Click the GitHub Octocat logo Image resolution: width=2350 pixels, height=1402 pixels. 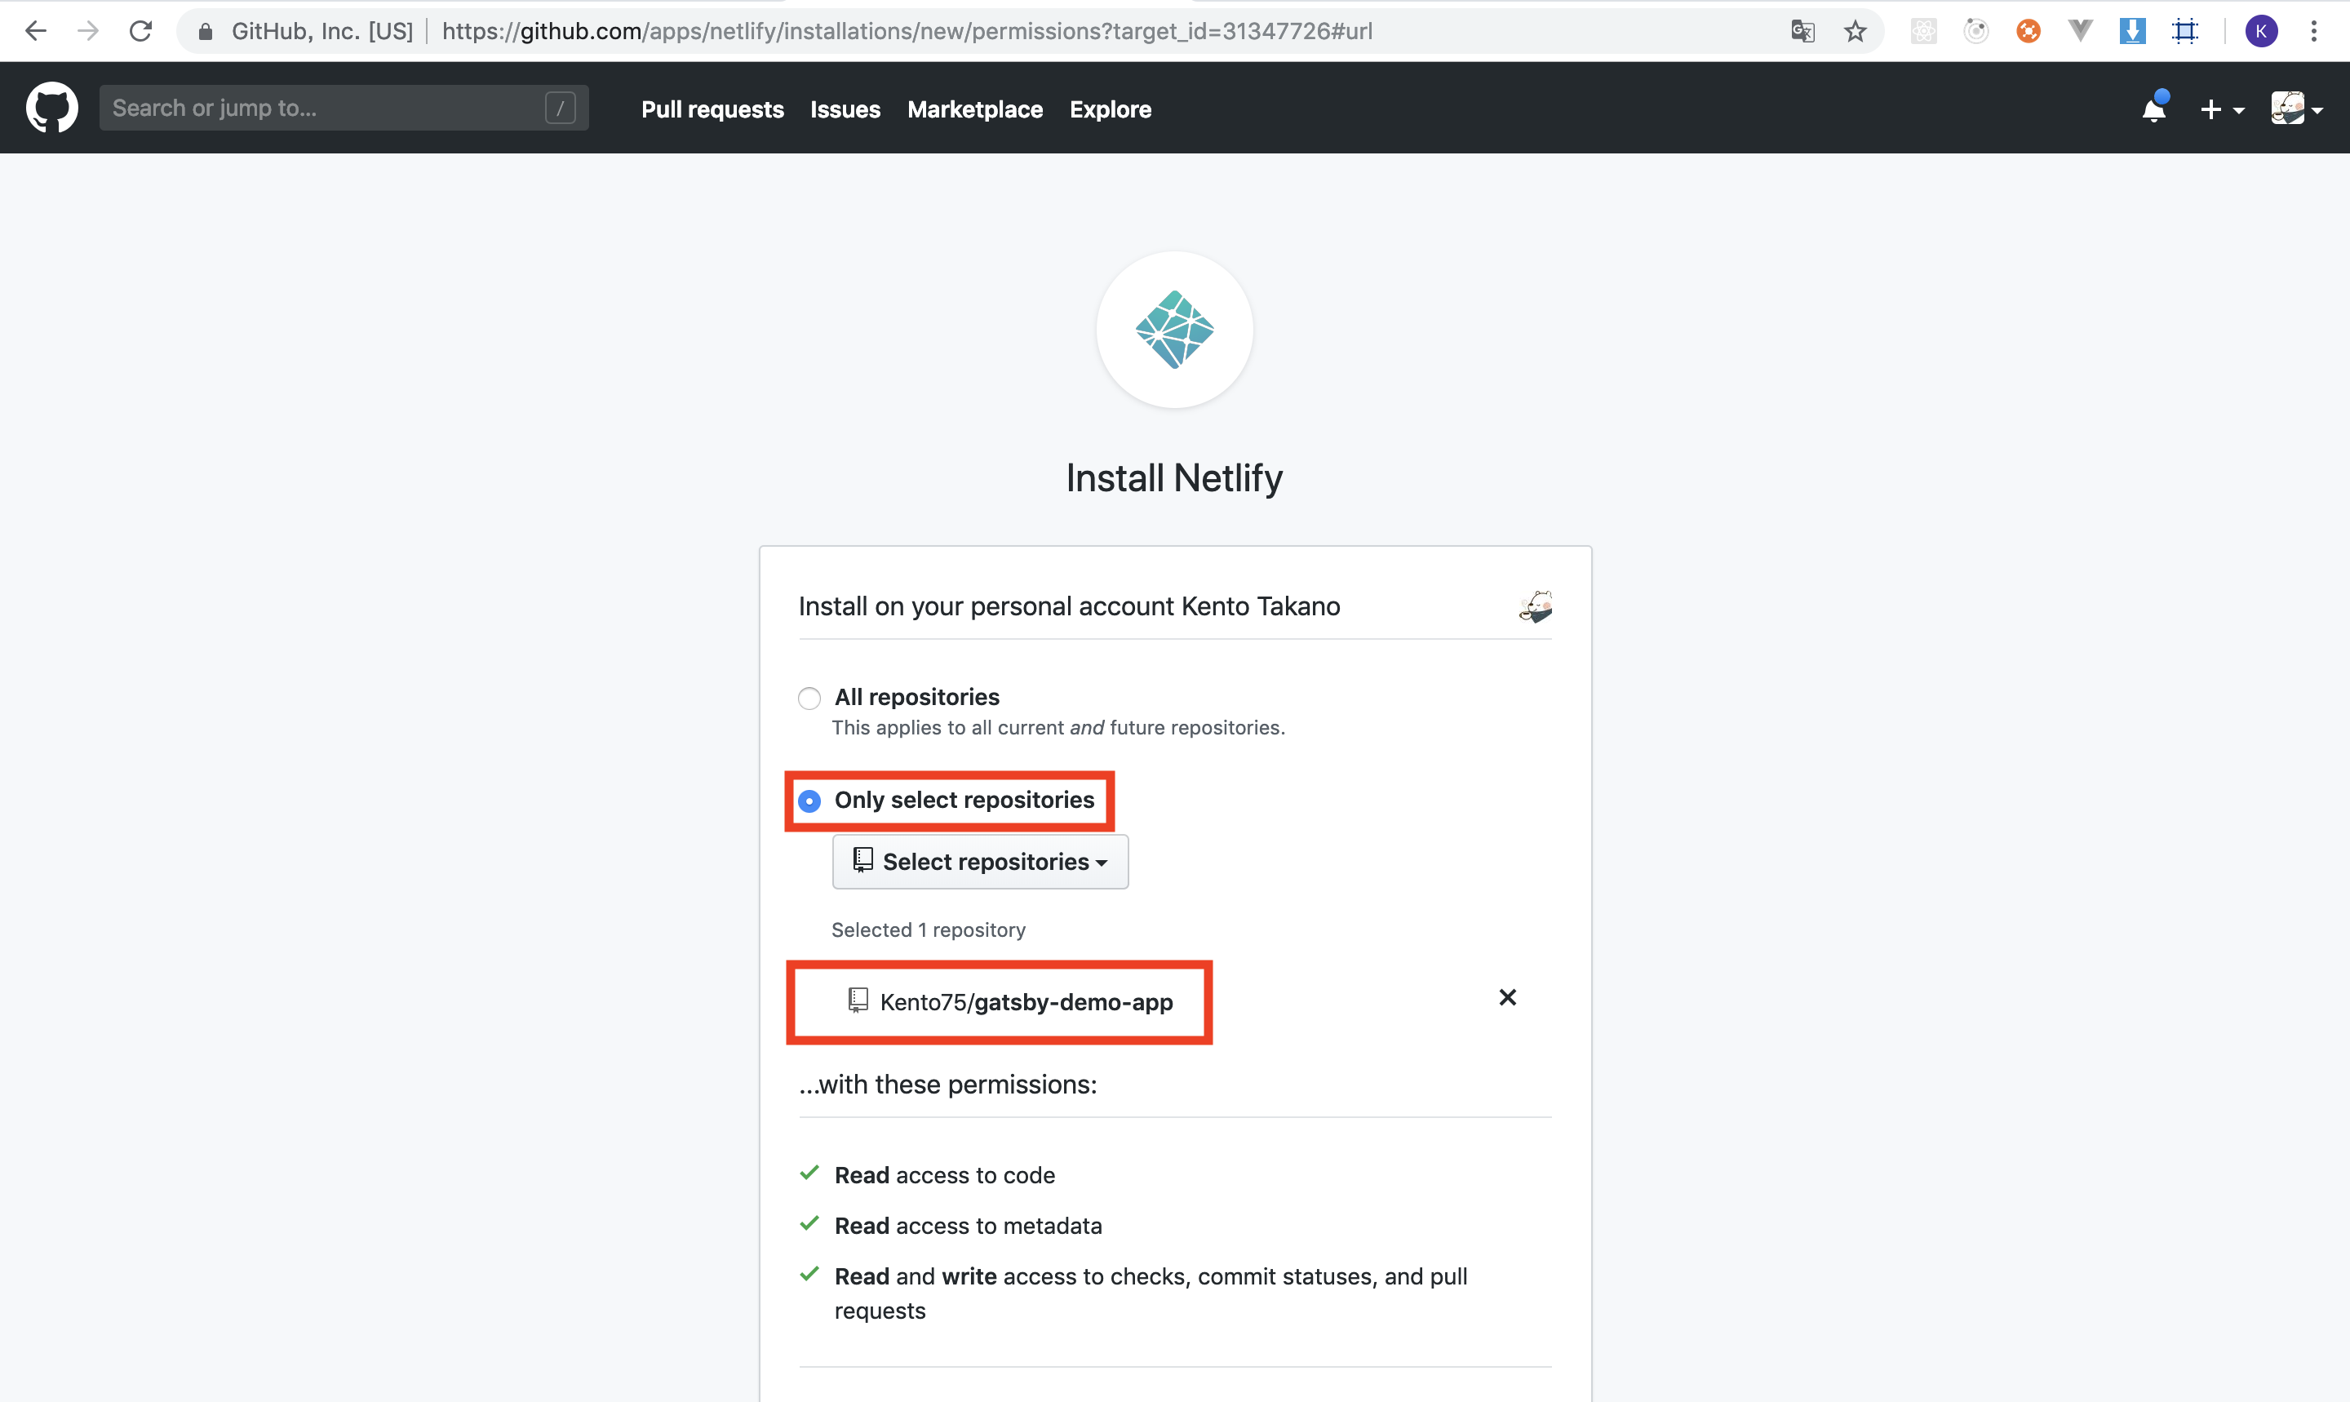52,108
